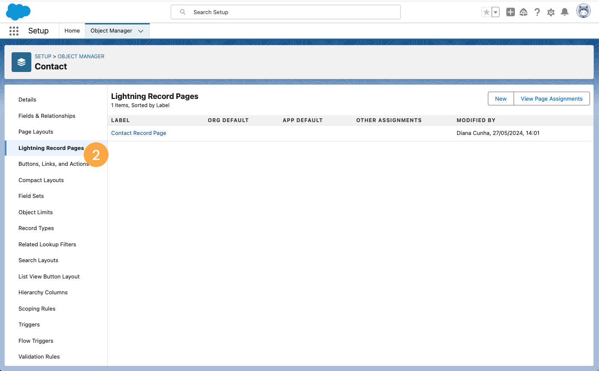Sort by the LABEL column header

click(121, 120)
